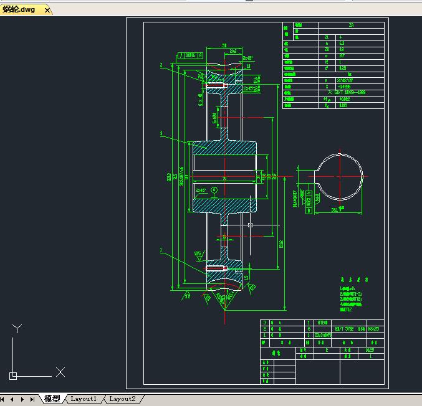Jump to the last layout tab arrow

point(32,400)
